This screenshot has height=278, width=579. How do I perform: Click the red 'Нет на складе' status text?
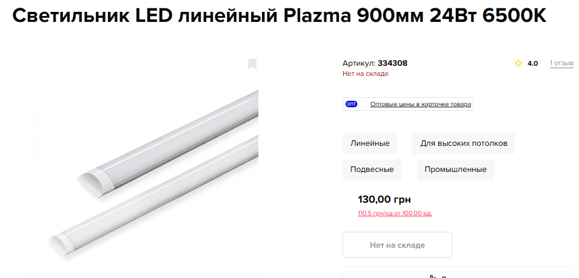click(365, 74)
